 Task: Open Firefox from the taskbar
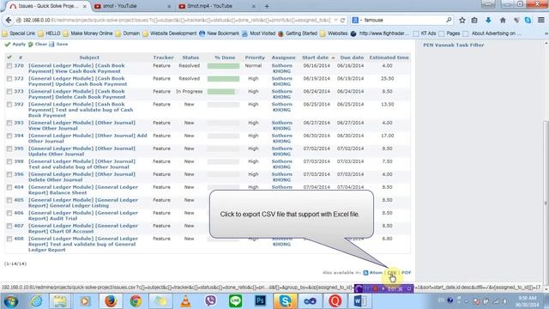[111, 301]
